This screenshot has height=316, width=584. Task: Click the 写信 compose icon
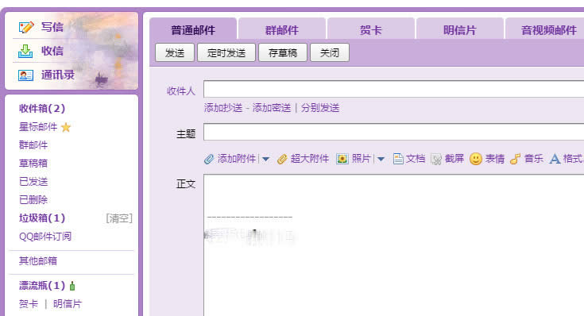coord(26,27)
